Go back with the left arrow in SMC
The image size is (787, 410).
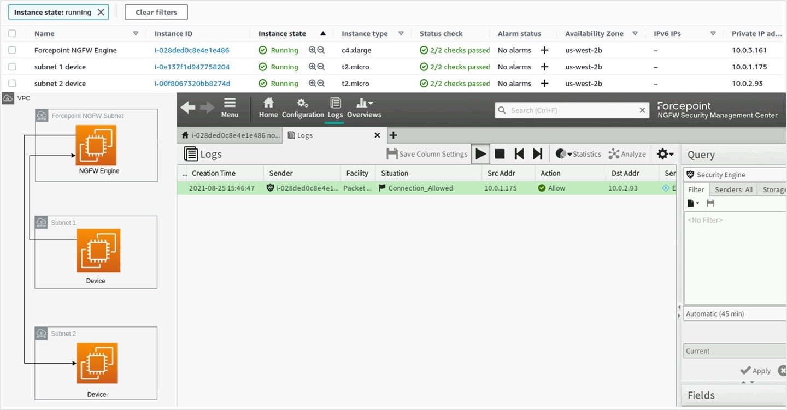[x=188, y=108]
